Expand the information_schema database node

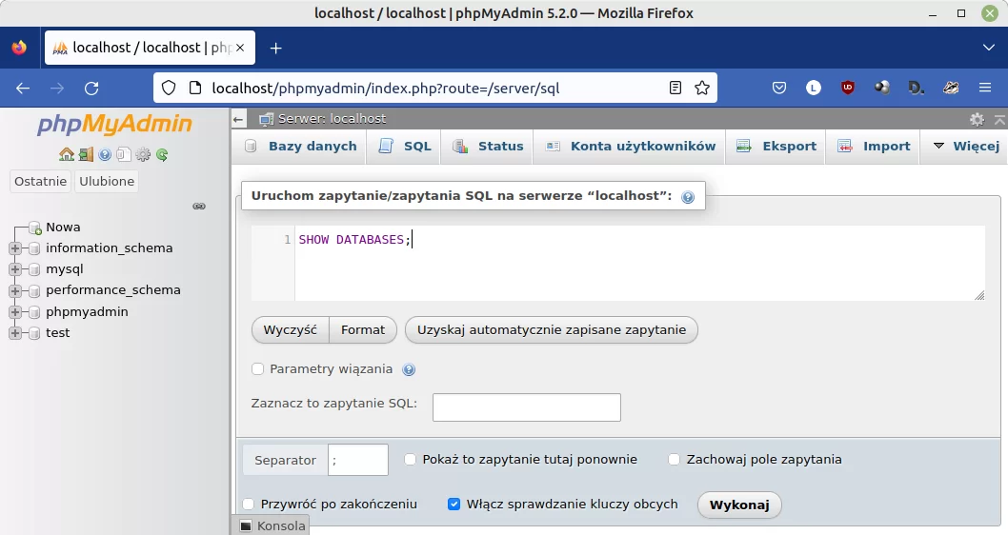[x=15, y=248]
